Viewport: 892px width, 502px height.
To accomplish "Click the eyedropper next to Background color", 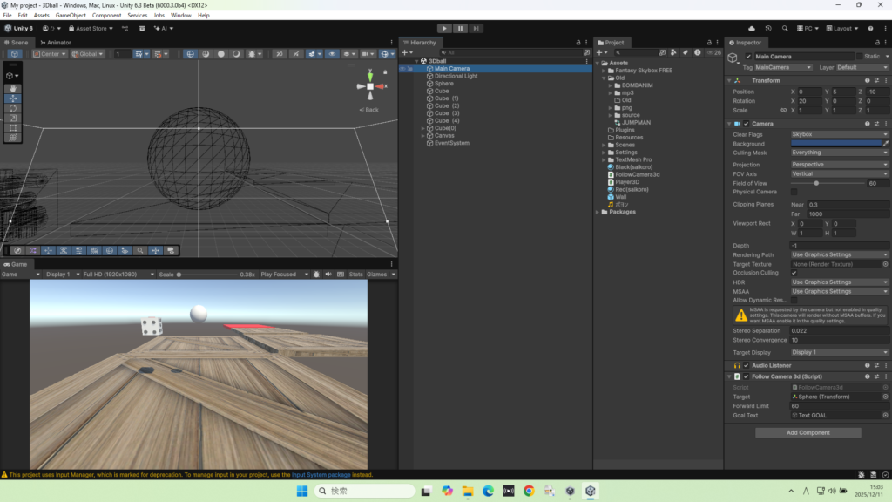I will coord(886,144).
